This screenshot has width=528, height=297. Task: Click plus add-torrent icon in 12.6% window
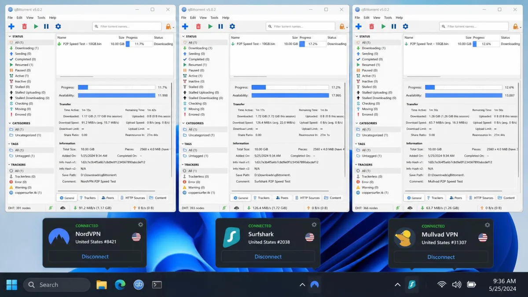click(358, 26)
